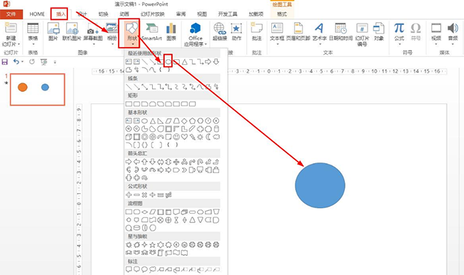
Task: Pick the heart shape in basic shapes
Action: pyautogui.click(x=184, y=137)
